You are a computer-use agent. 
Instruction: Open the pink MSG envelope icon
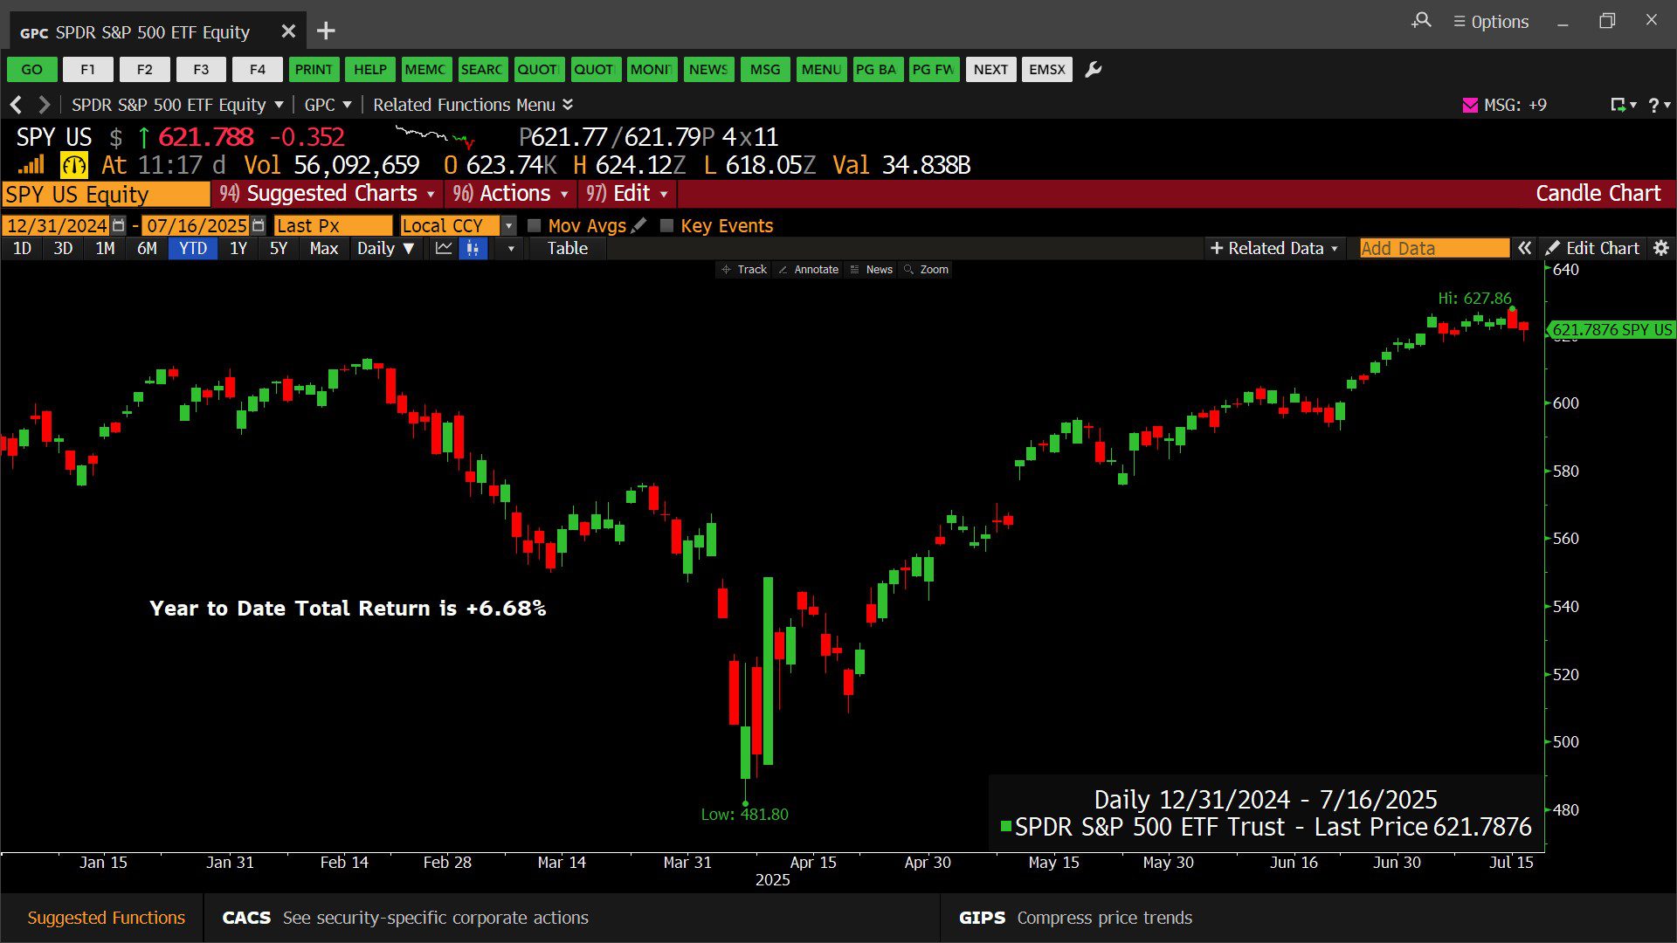(x=1470, y=106)
